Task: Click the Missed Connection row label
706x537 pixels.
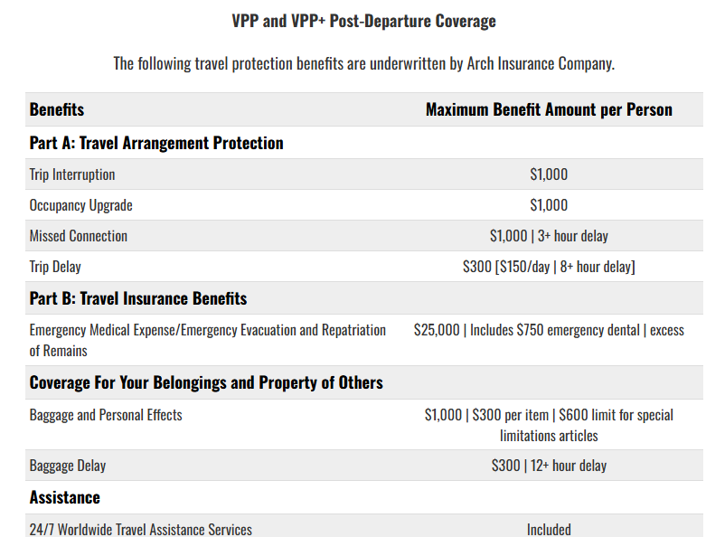Action: [x=79, y=236]
